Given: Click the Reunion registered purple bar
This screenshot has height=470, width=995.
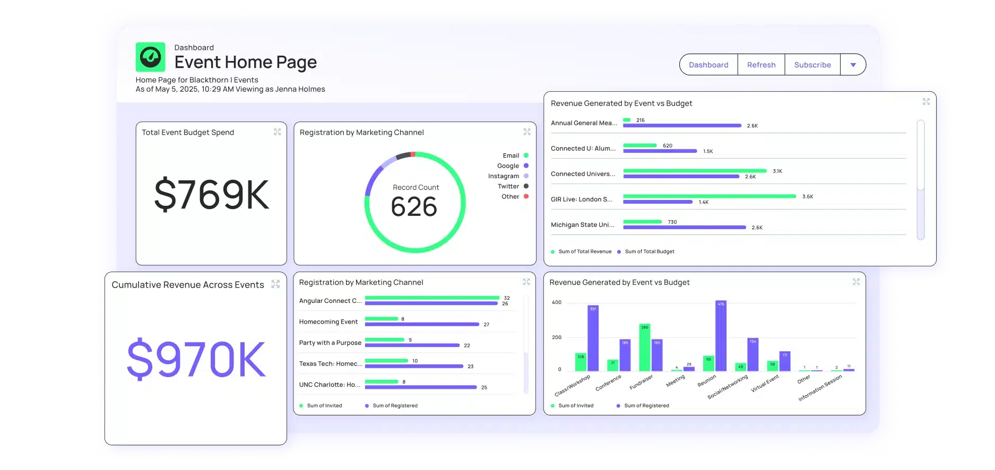Looking at the screenshot, I should [721, 336].
